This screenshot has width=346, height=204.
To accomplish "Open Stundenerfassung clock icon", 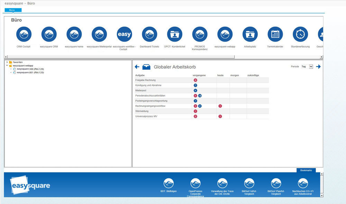I will (x=300, y=35).
